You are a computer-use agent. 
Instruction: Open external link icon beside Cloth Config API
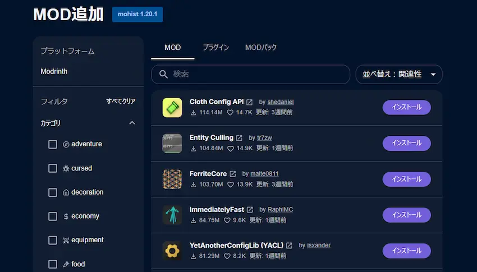point(250,102)
